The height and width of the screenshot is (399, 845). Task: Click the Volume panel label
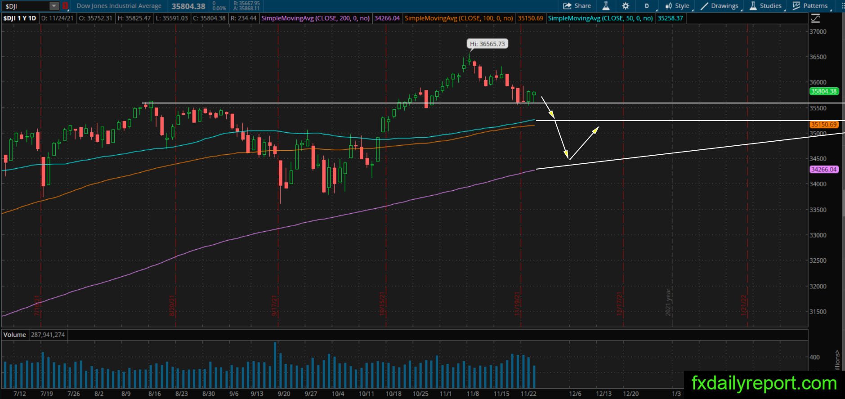point(15,335)
